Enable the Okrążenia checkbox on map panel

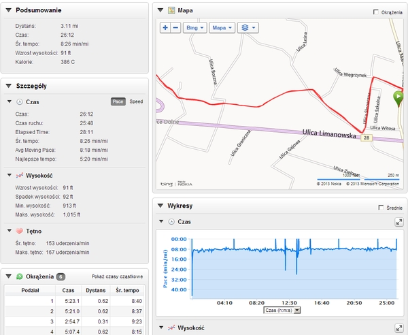(376, 12)
